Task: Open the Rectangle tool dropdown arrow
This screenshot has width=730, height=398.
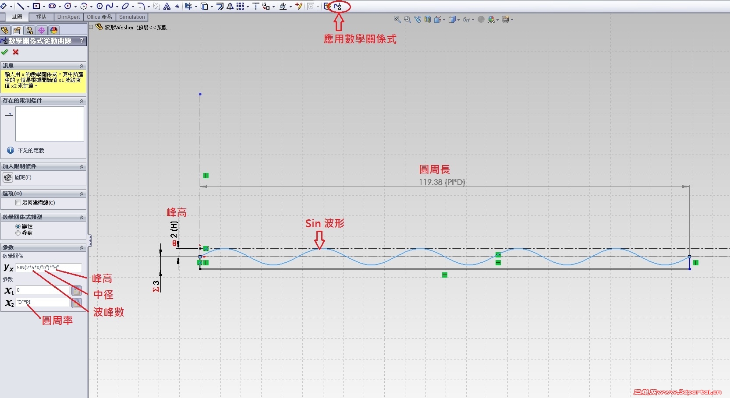Action: pyautogui.click(x=43, y=7)
